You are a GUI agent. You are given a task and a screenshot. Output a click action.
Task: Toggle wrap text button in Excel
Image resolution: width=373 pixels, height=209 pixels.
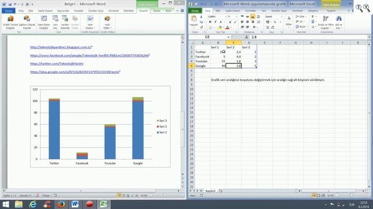(258, 17)
